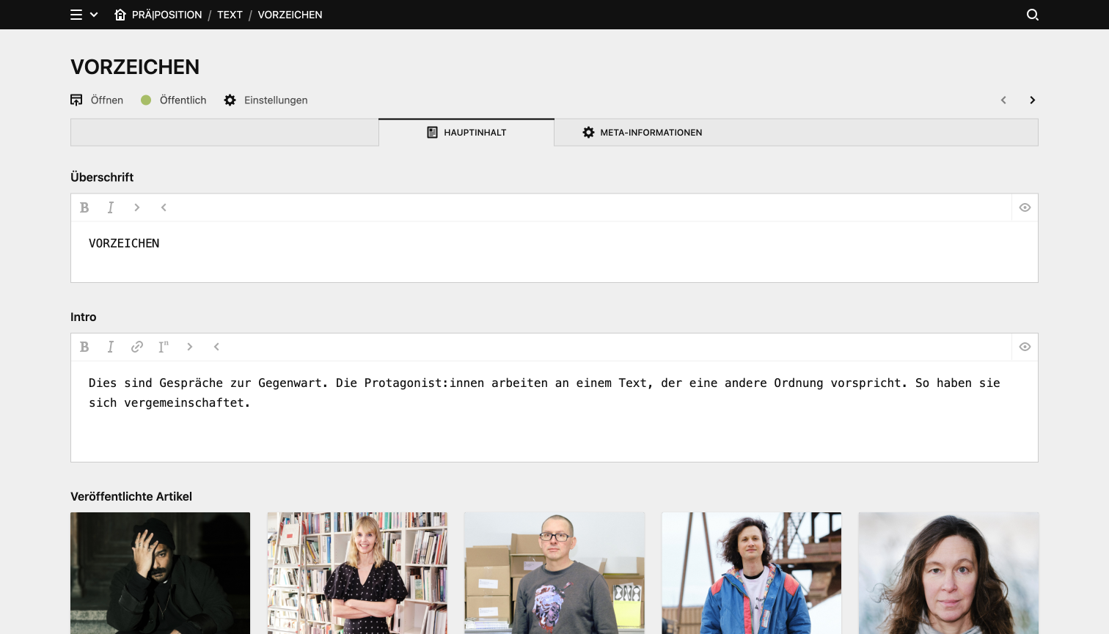Toggle the Öffentlich status

174,100
